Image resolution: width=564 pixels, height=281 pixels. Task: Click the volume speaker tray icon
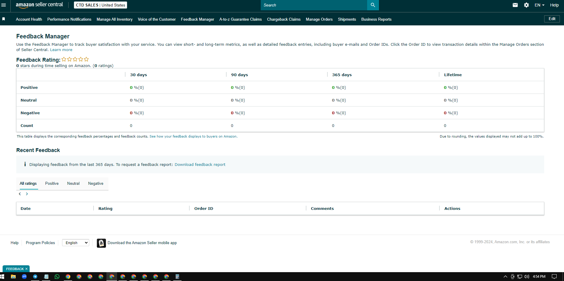(527, 277)
